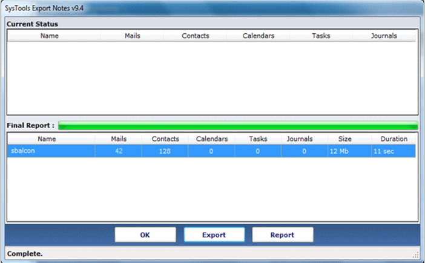Click Tasks column header in Current Status
The image size is (425, 263).
(321, 36)
